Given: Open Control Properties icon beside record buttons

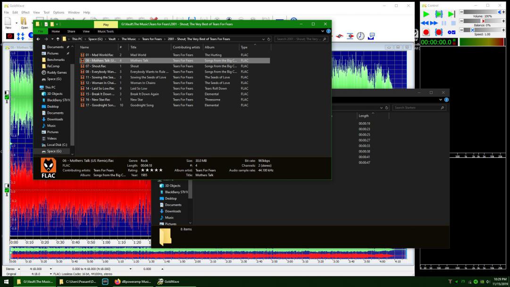Looking at the screenshot, I should tap(451, 32).
